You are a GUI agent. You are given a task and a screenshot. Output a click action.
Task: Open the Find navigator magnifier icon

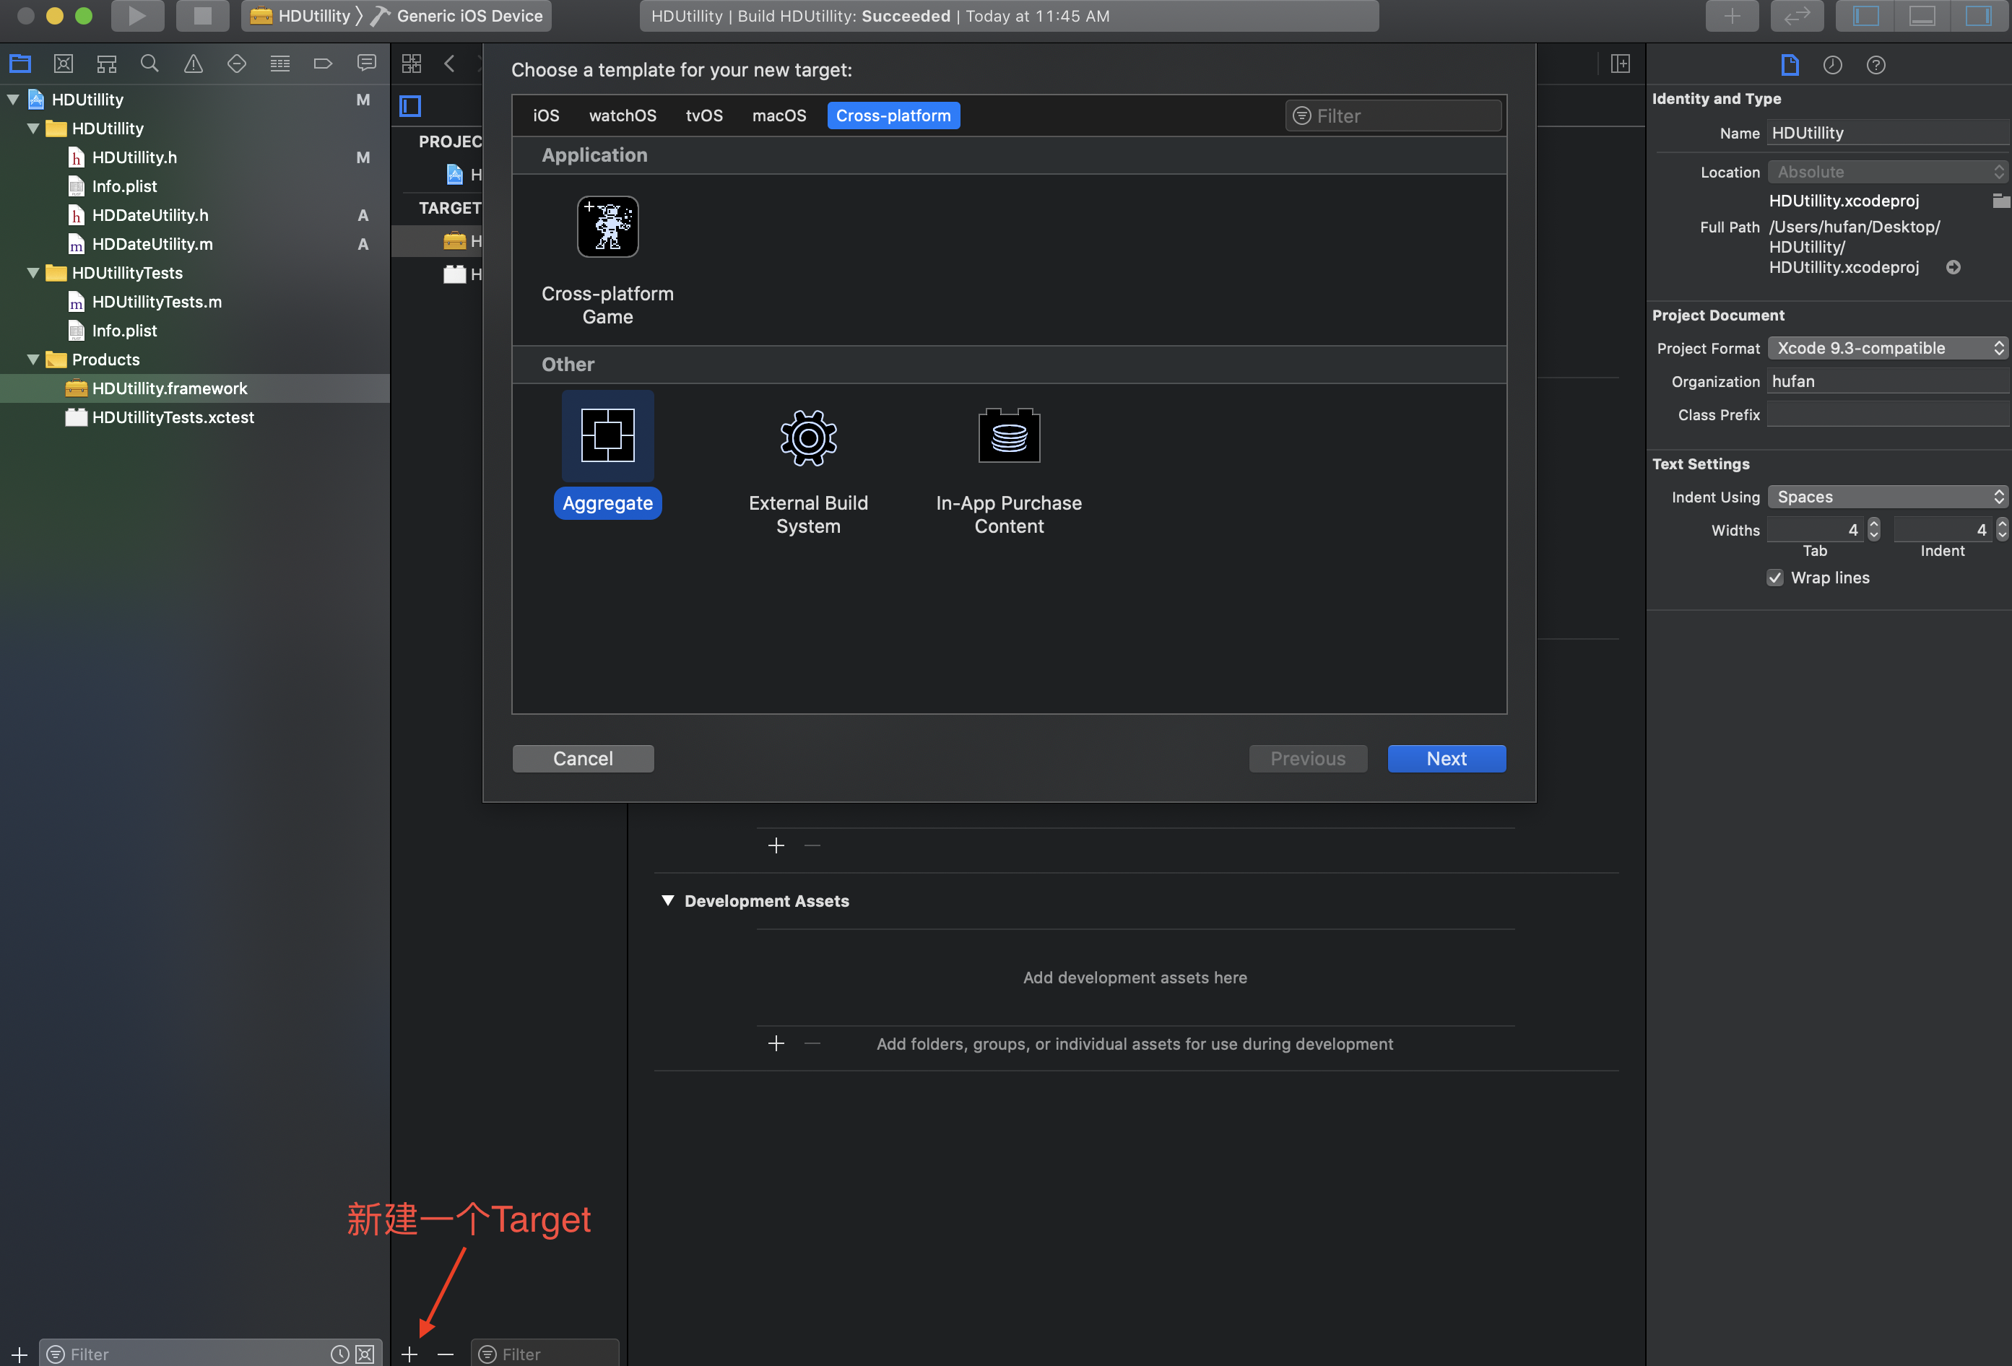[149, 64]
